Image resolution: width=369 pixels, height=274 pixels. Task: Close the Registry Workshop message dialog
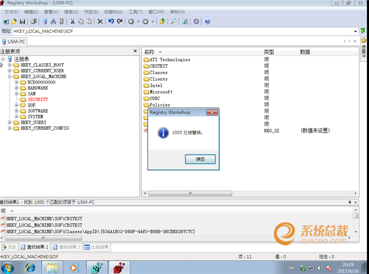tap(212, 113)
